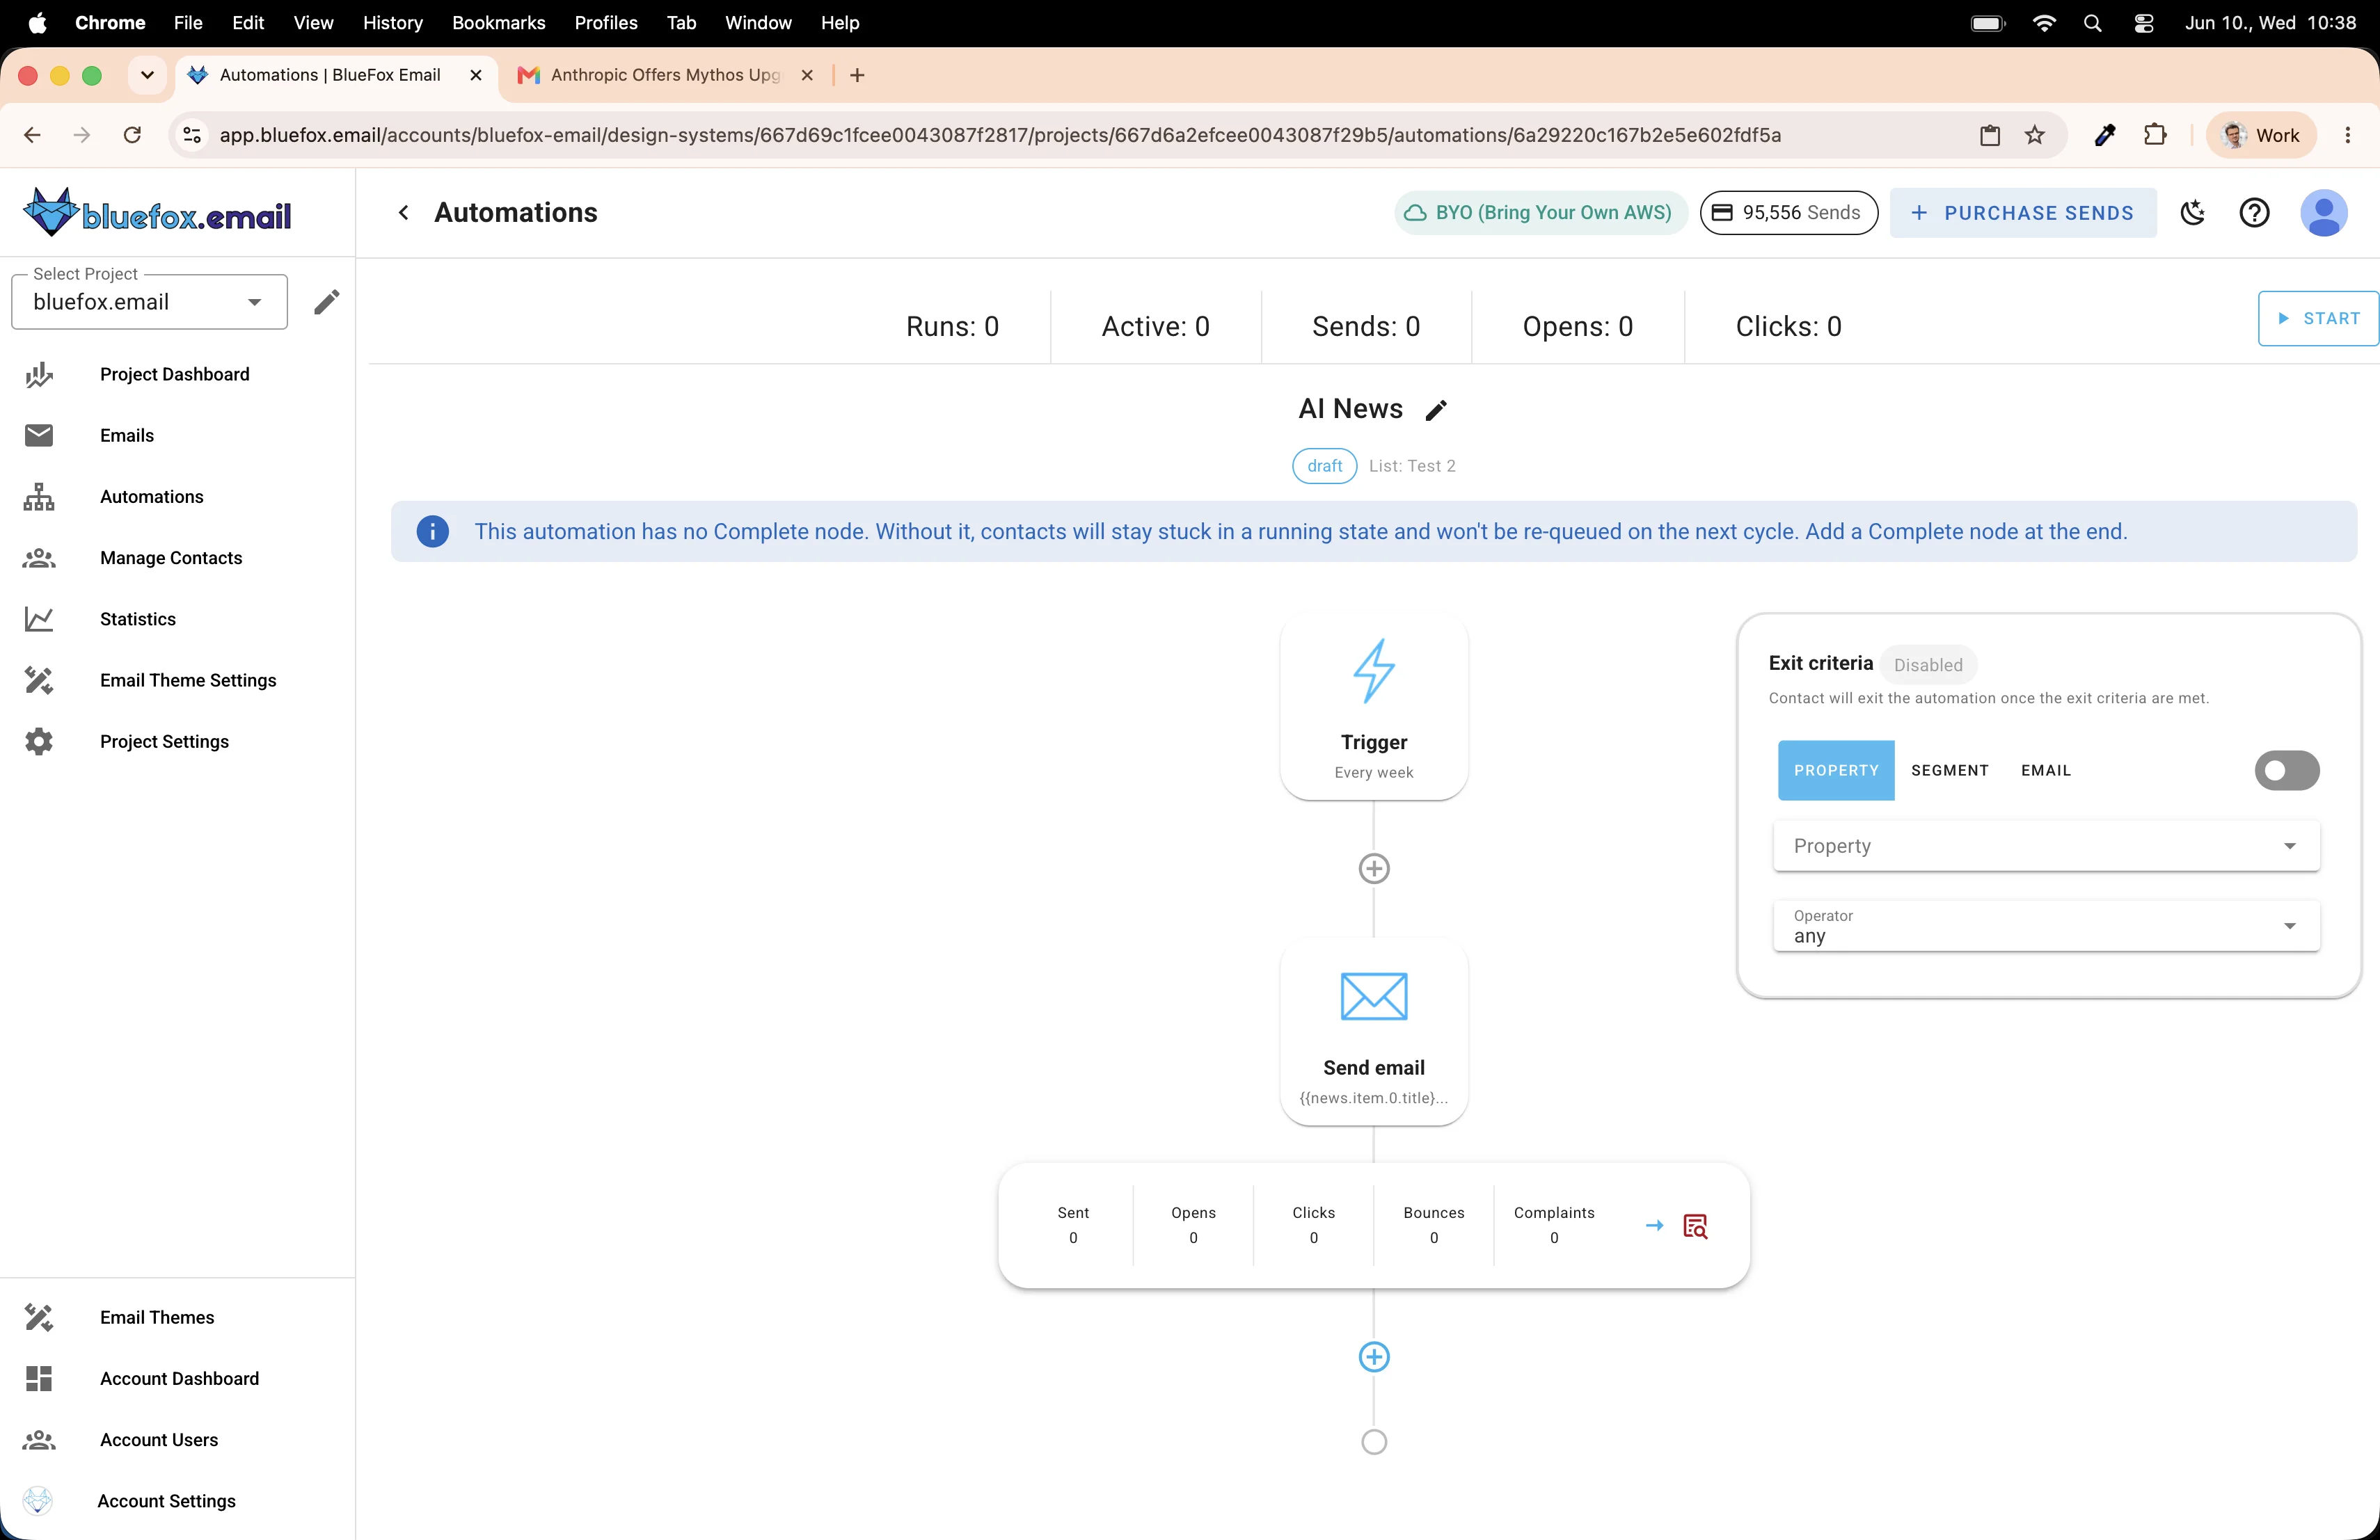Viewport: 2380px width, 1540px height.
Task: Open the Chrome three-dot menu
Action: click(2347, 135)
